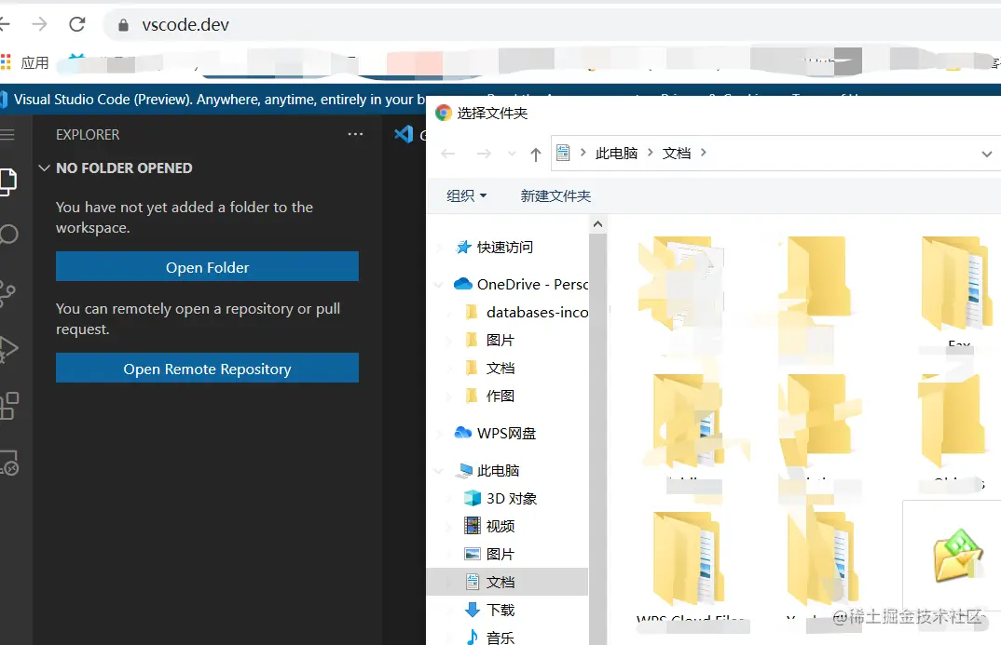Open the Extensions view icon
This screenshot has width=1001, height=645.
(9, 406)
